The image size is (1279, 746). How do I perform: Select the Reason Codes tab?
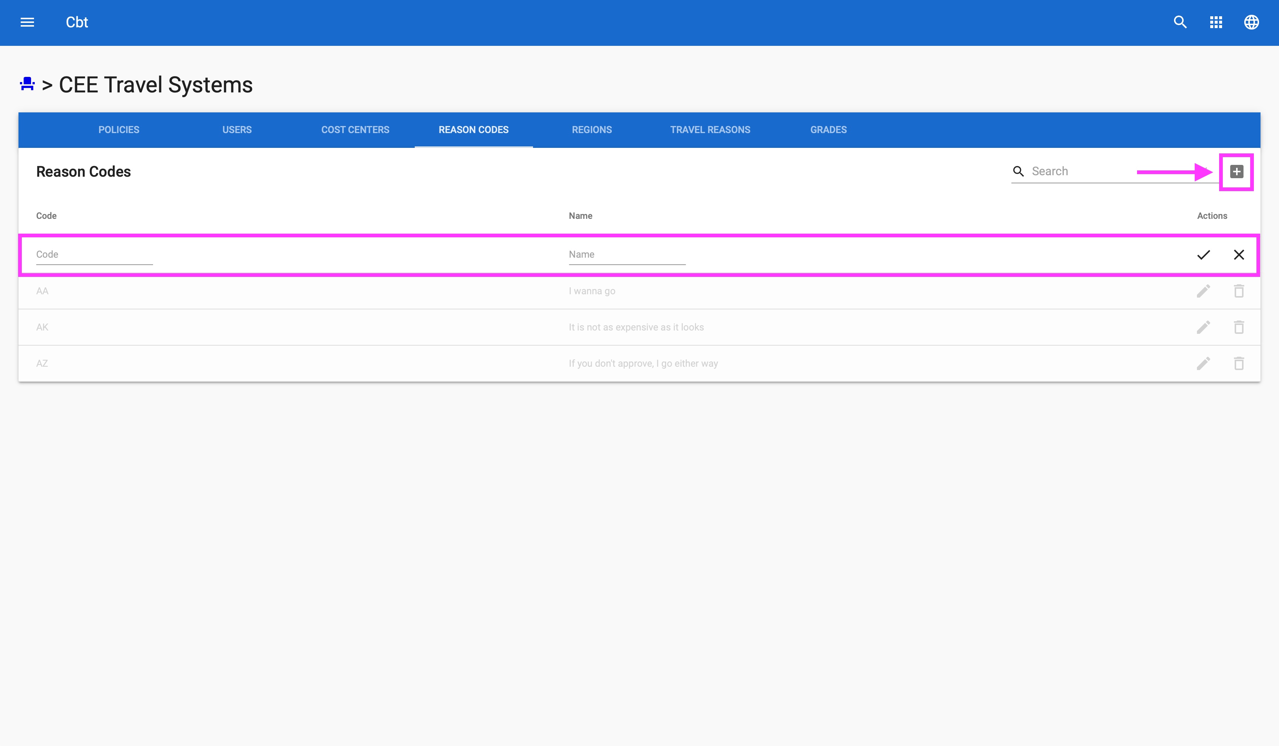[x=474, y=130]
